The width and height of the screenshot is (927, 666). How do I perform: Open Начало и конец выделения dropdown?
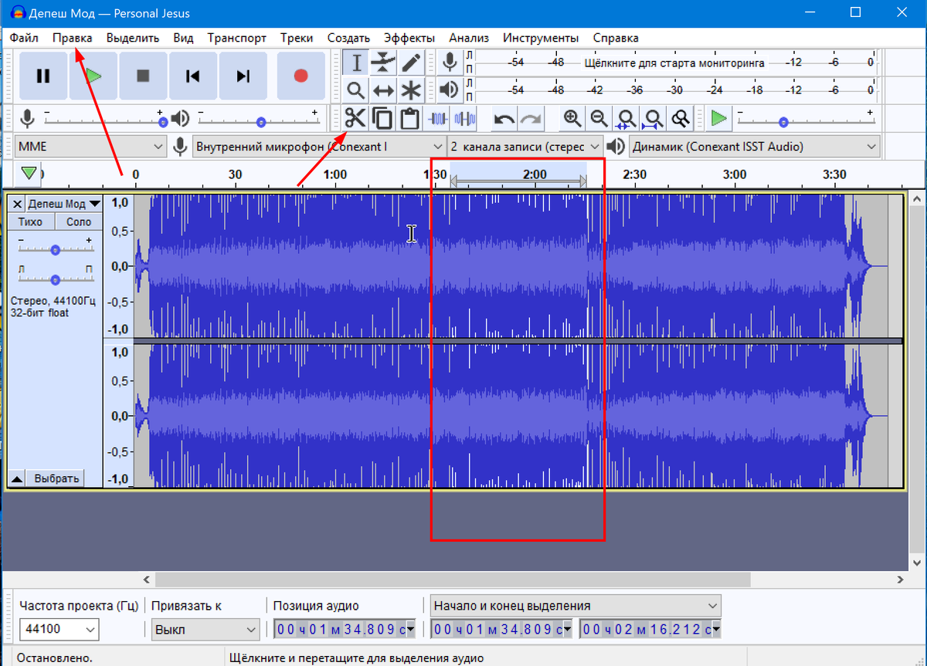(576, 606)
